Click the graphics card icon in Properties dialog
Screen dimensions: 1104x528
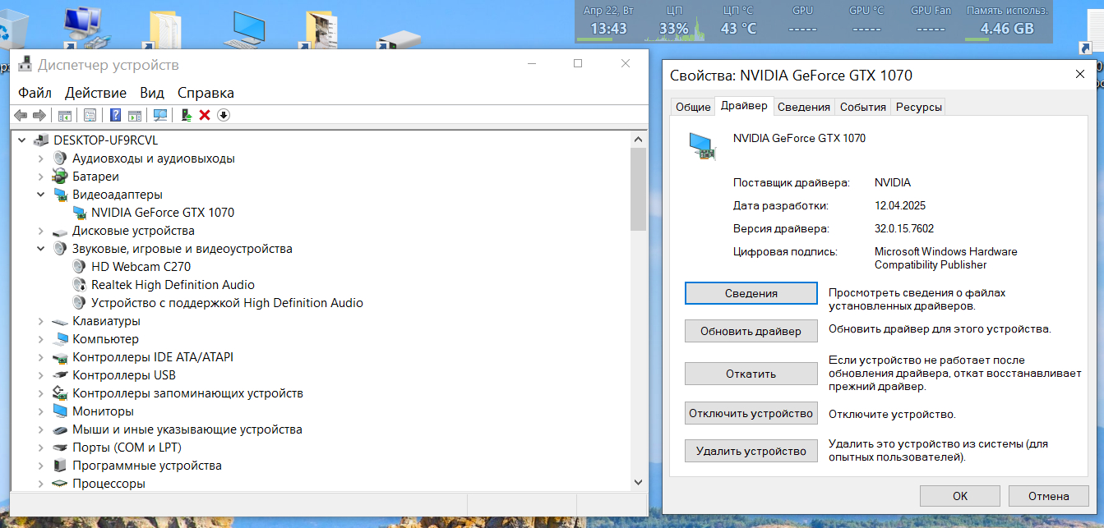click(x=701, y=145)
